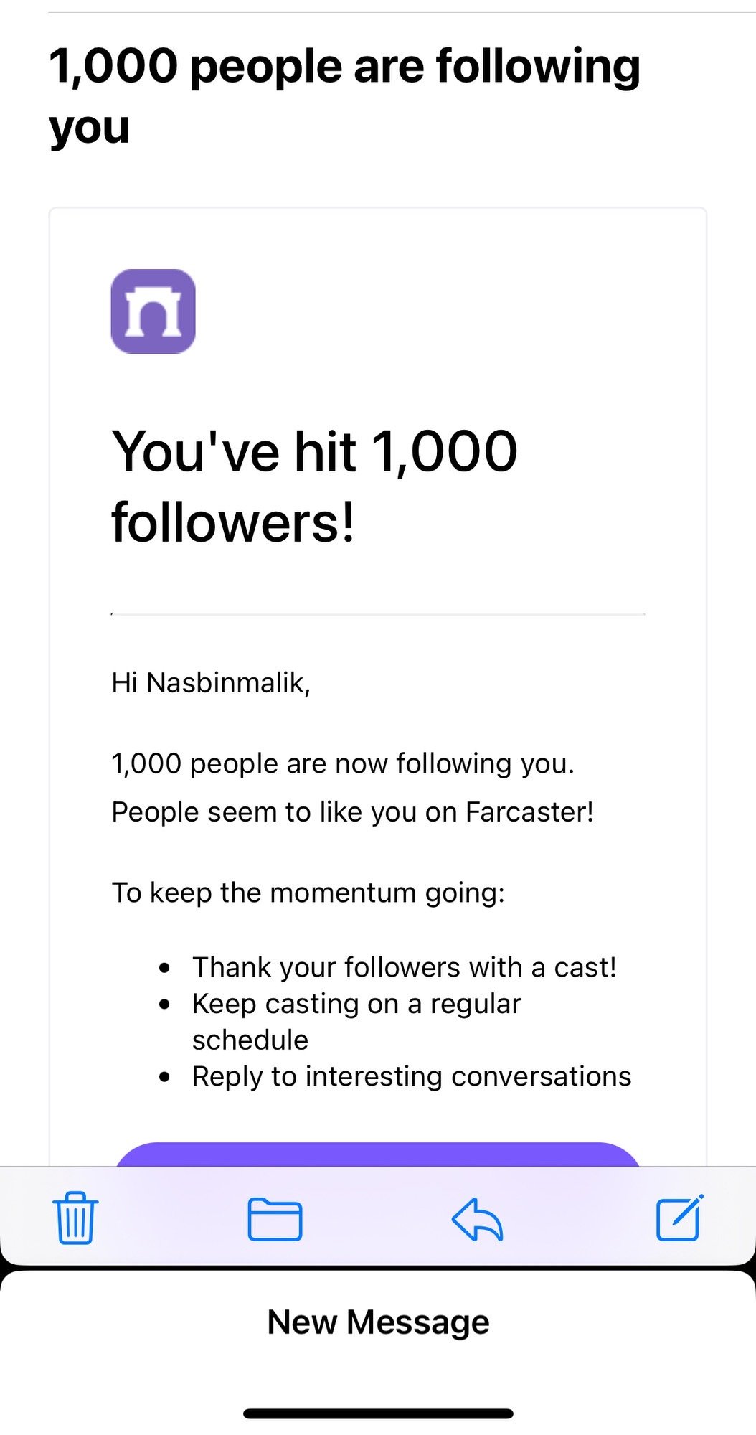Tap "Reply to interesting conversations" bullet
The height and width of the screenshot is (1435, 756).
tap(411, 1076)
